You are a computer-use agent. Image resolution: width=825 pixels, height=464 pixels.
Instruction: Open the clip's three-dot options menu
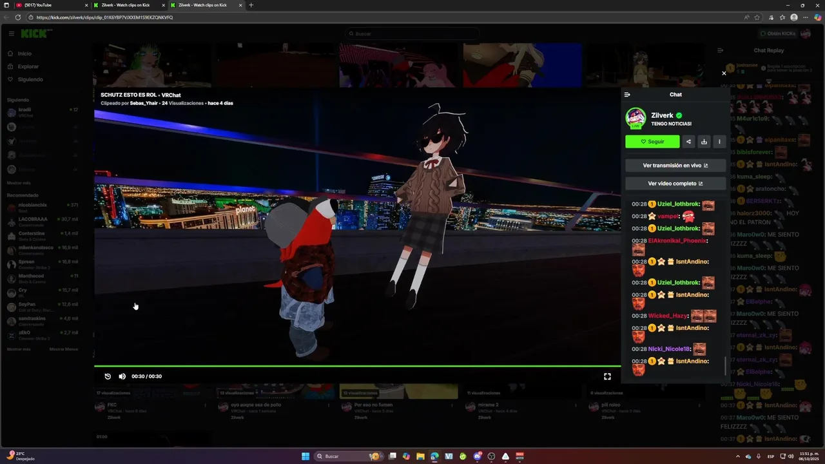[719, 142]
